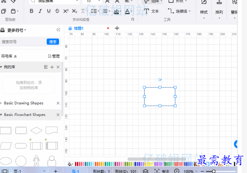247x173 pixels.
Task: Add a new document tab with plus
Action: [x=117, y=28]
